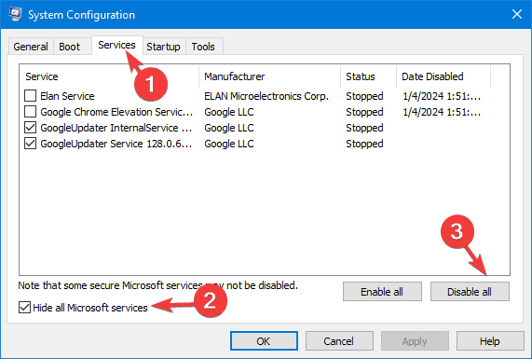Check the Elan Service checkbox
The image size is (532, 359).
(x=30, y=96)
